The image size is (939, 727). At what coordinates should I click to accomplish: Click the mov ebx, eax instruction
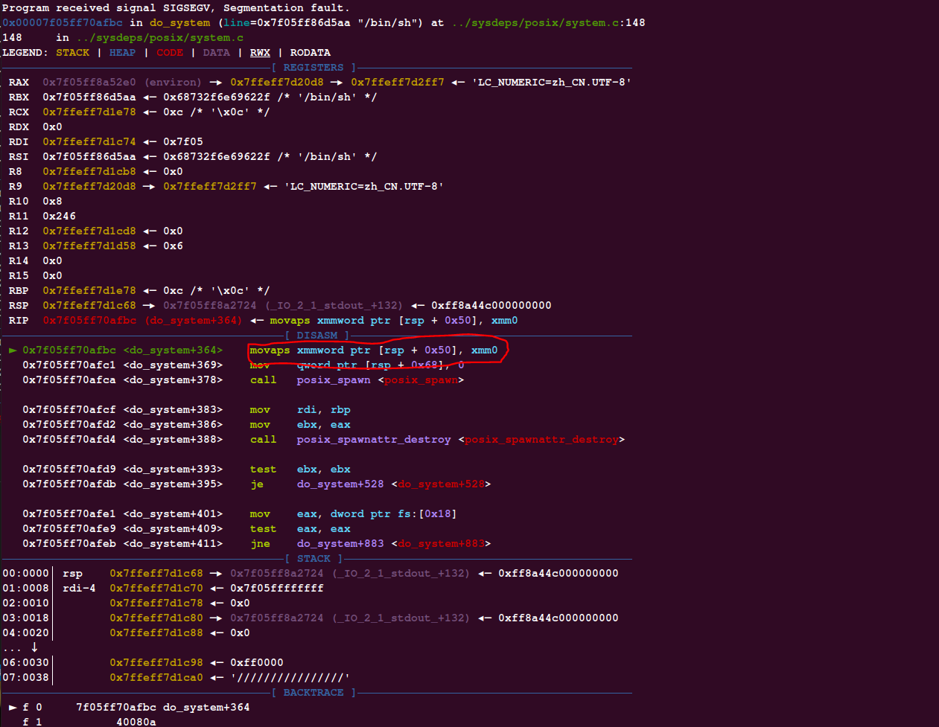coord(300,425)
